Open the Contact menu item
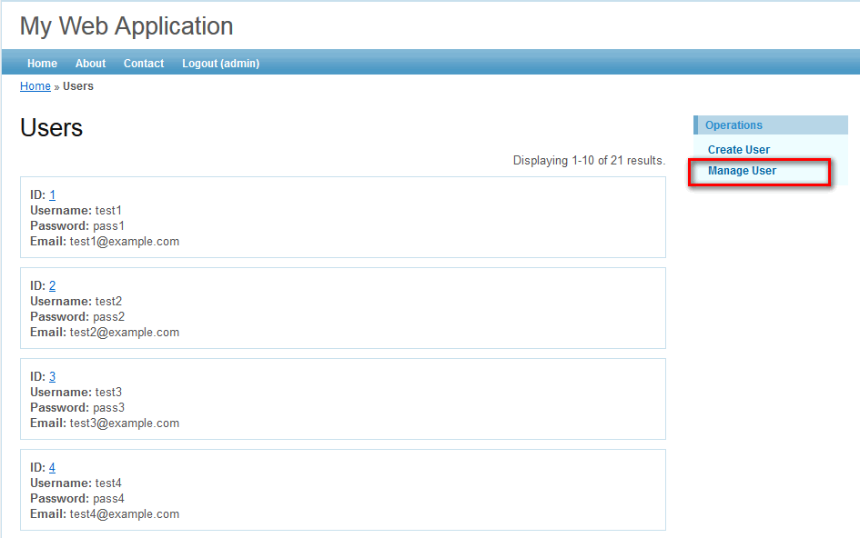Viewport: 860px width, 538px height. (144, 64)
